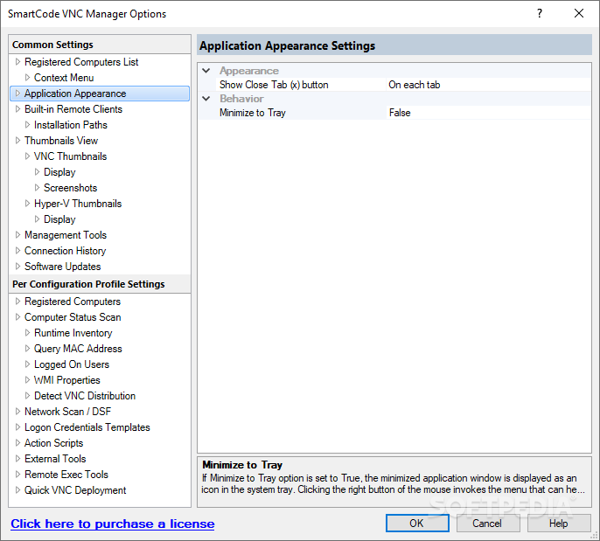Select the Minimize to Tray property

click(x=253, y=113)
